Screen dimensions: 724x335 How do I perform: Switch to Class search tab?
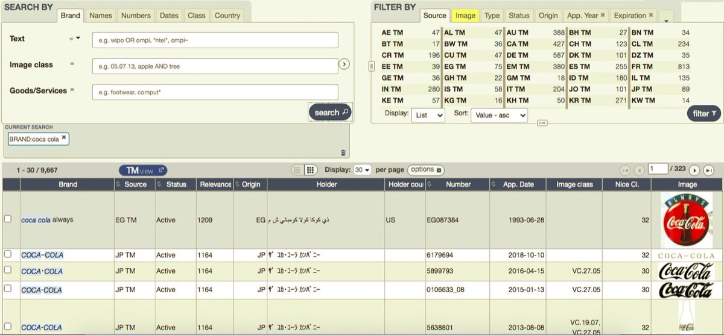(197, 16)
